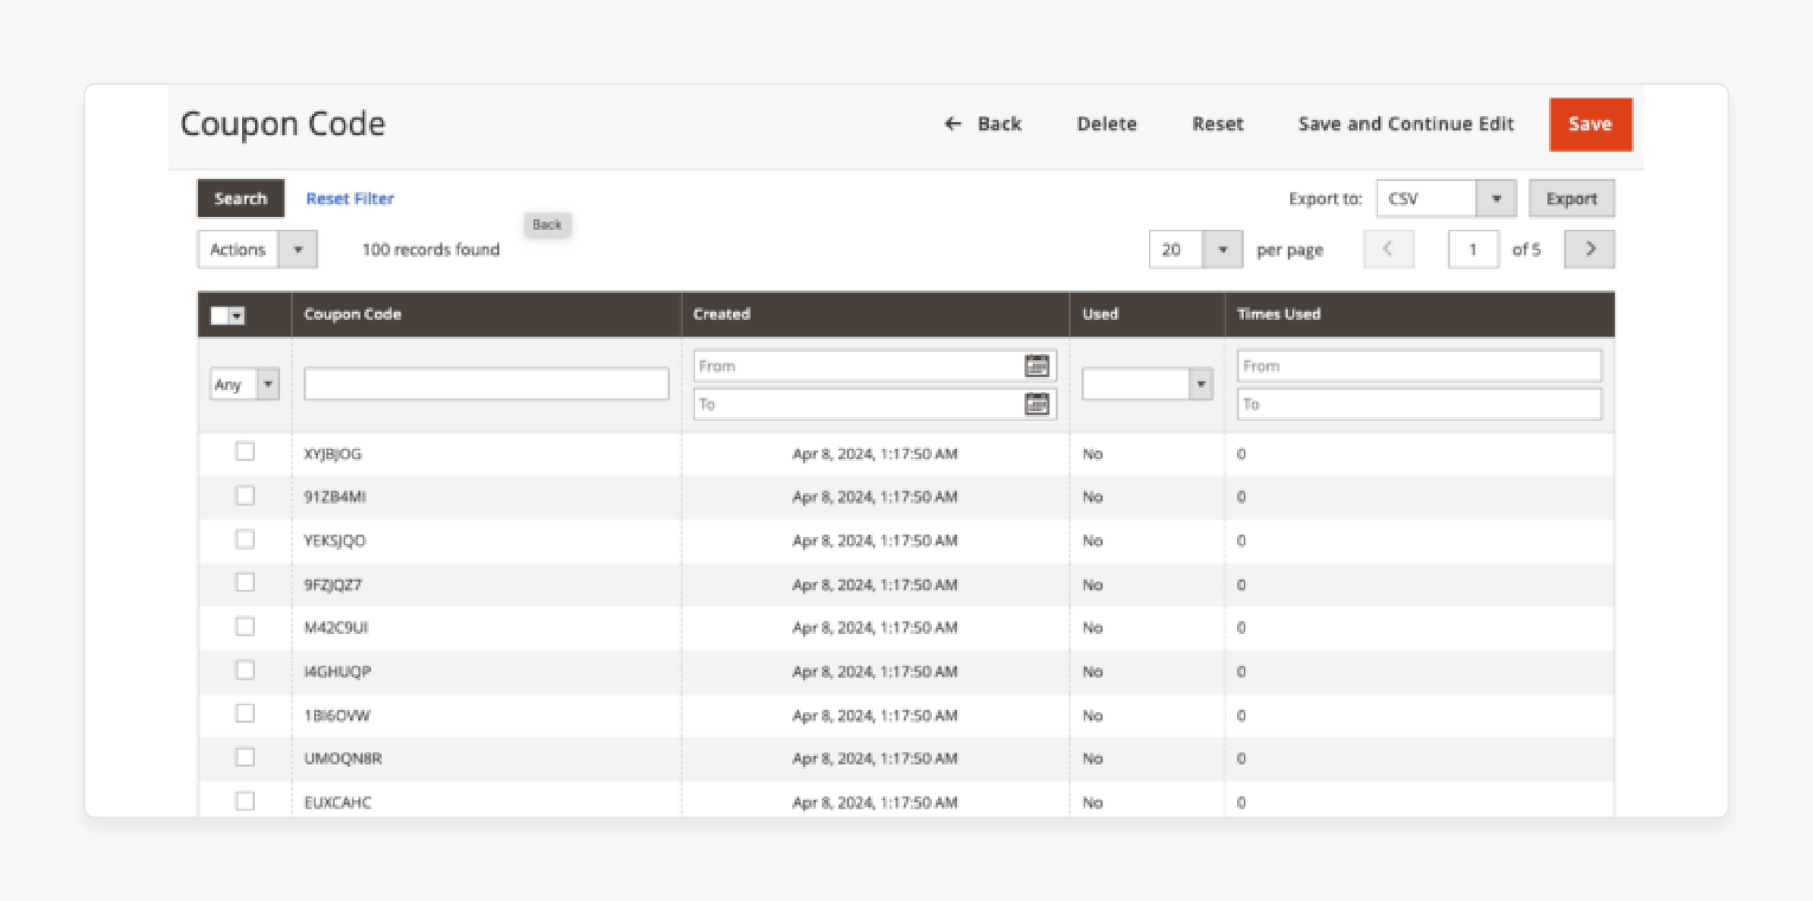Click the Reset Filter link

(x=350, y=199)
